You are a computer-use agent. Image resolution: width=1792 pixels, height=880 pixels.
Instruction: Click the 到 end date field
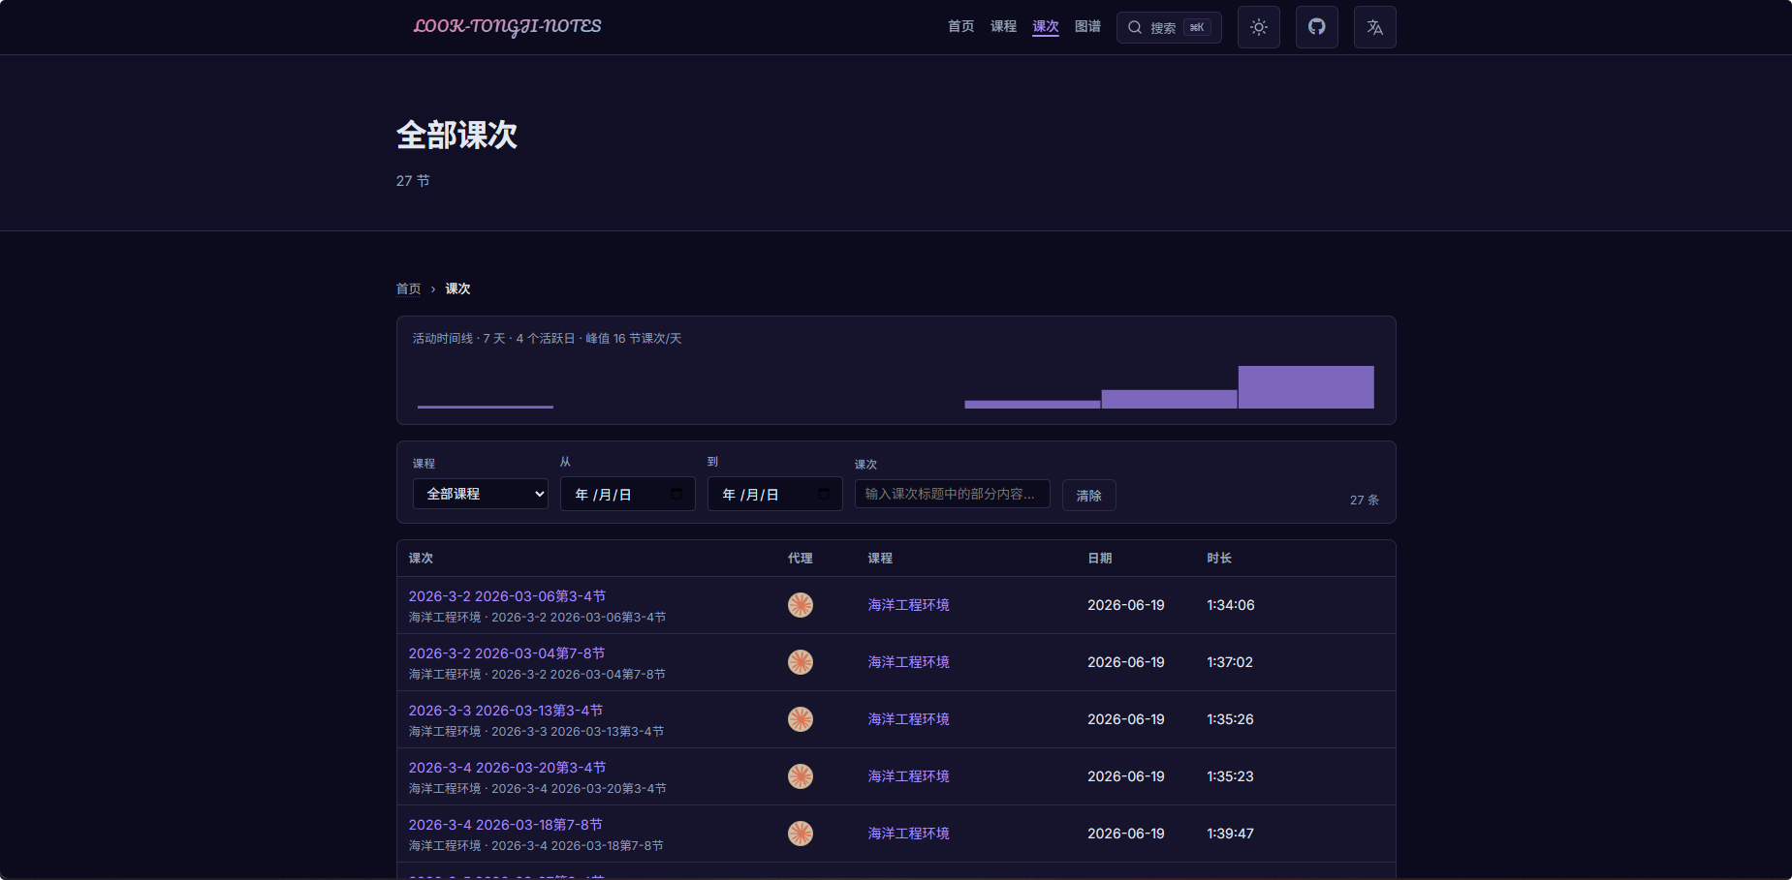775,494
